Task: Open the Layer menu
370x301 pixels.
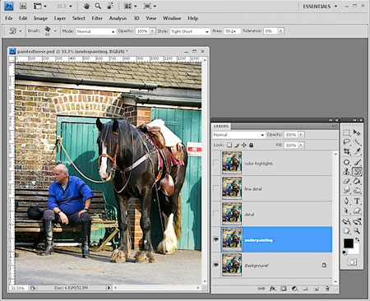Action: click(60, 18)
